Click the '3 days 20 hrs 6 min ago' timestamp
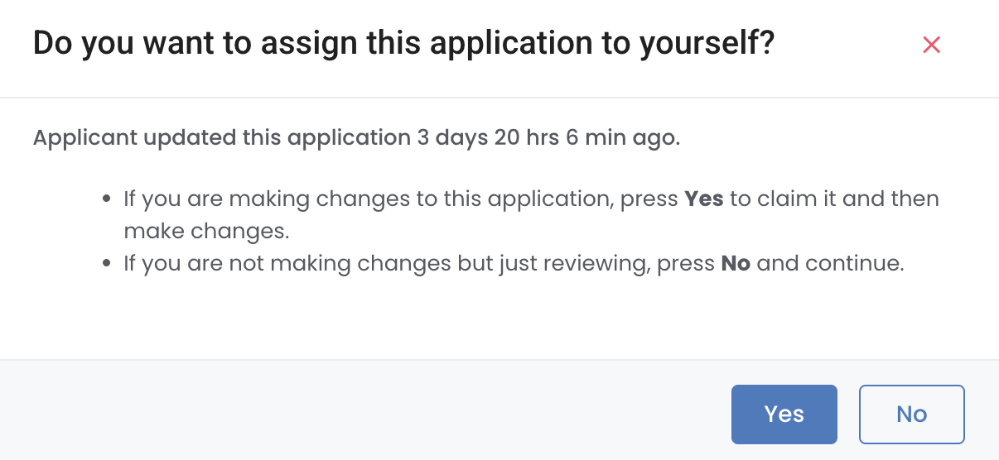999x460 pixels. [x=548, y=138]
